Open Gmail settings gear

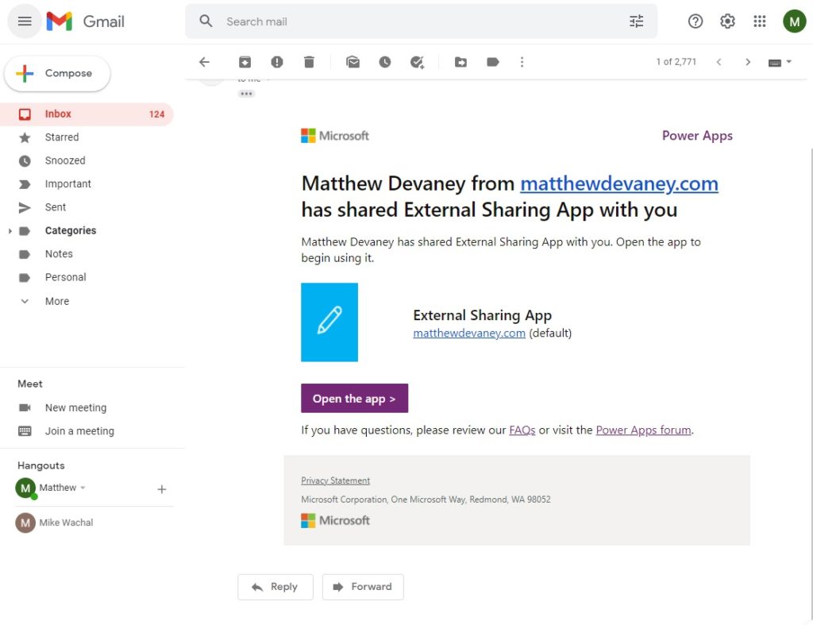727,21
